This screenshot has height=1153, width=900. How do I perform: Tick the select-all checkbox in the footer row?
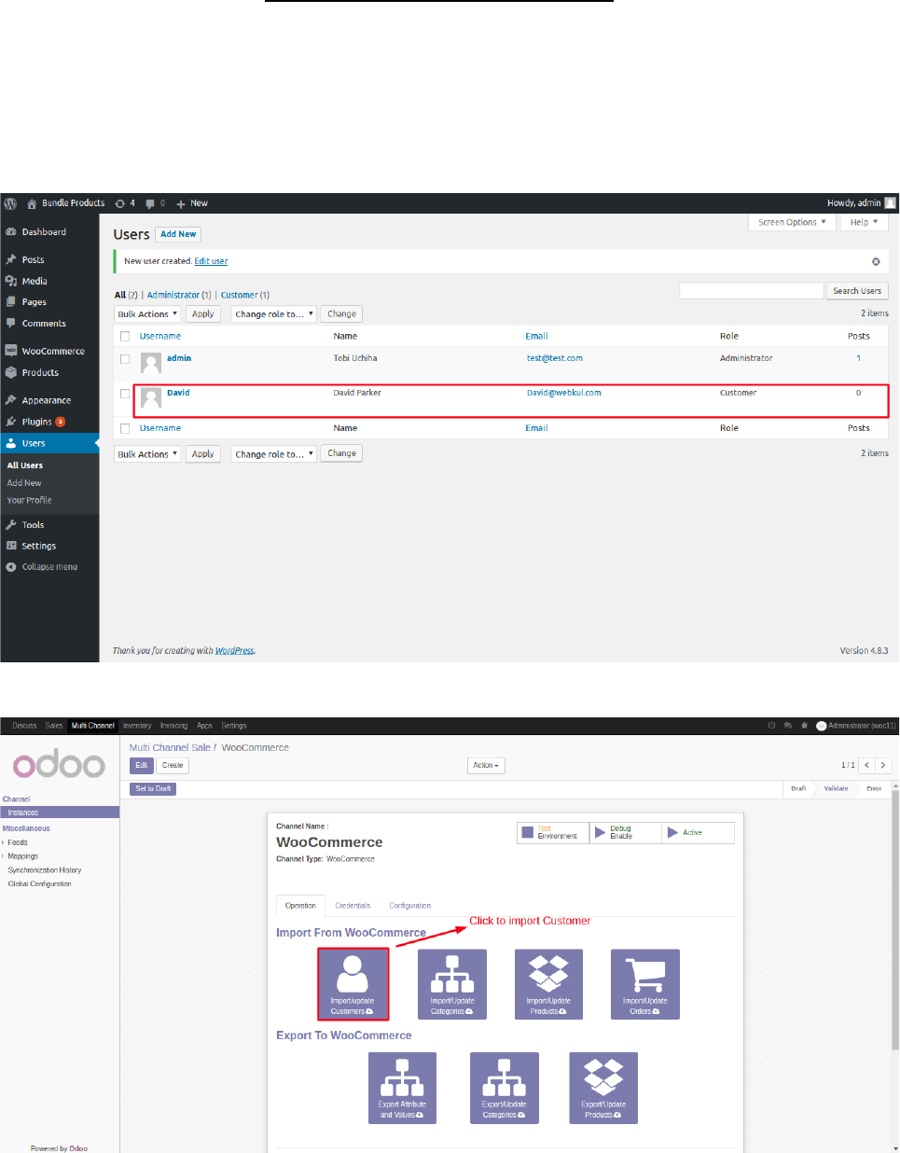click(x=125, y=428)
